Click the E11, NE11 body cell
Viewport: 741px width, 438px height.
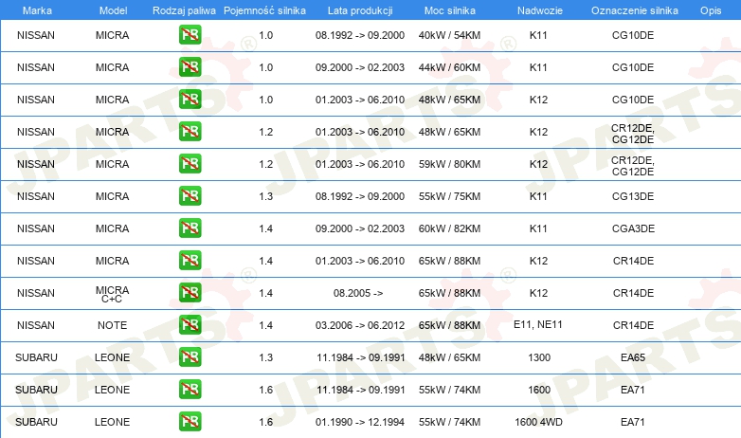(x=538, y=324)
